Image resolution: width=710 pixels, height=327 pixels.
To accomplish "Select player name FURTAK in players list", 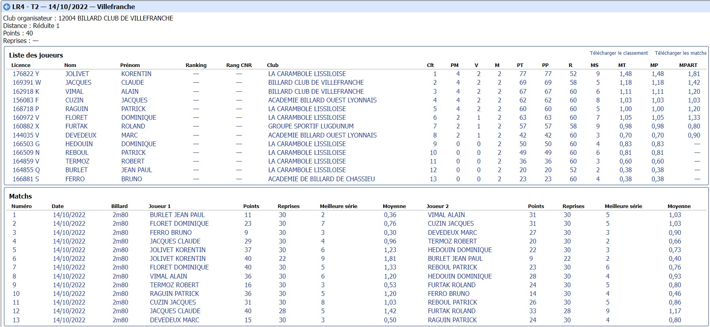I will (x=77, y=126).
